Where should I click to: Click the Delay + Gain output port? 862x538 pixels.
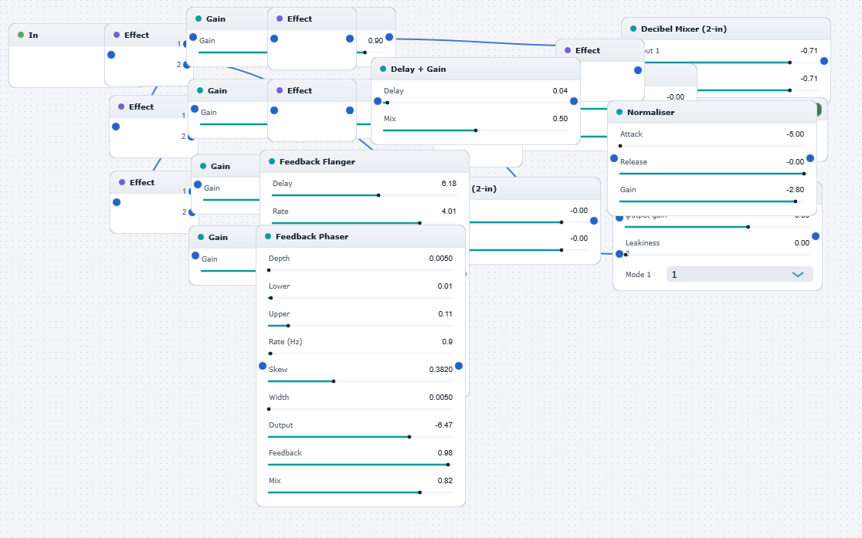[573, 101]
